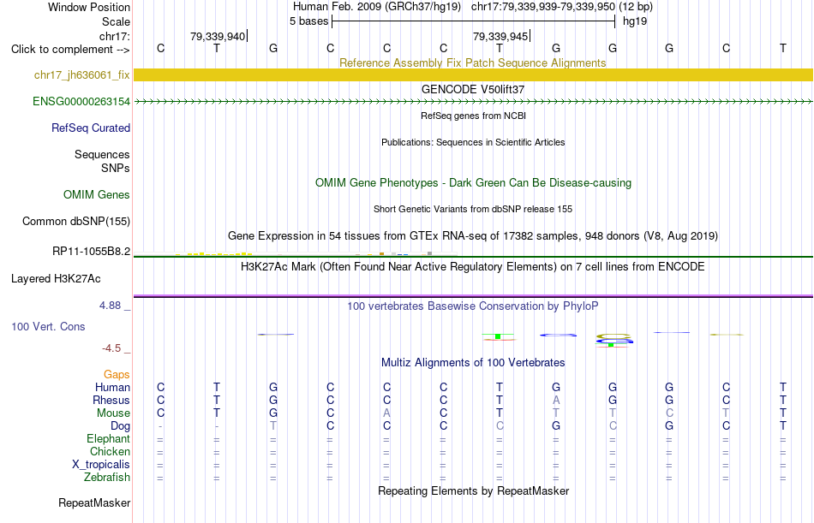Screen dimensions: 814x523
Task: Click the SNPs label on the left
Action: 116,168
